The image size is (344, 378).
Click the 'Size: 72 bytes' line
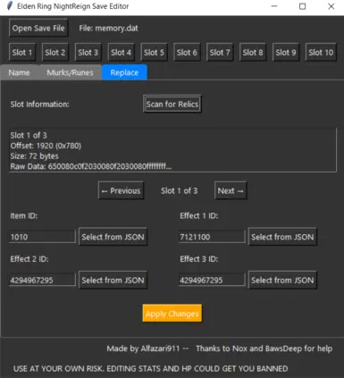34,156
